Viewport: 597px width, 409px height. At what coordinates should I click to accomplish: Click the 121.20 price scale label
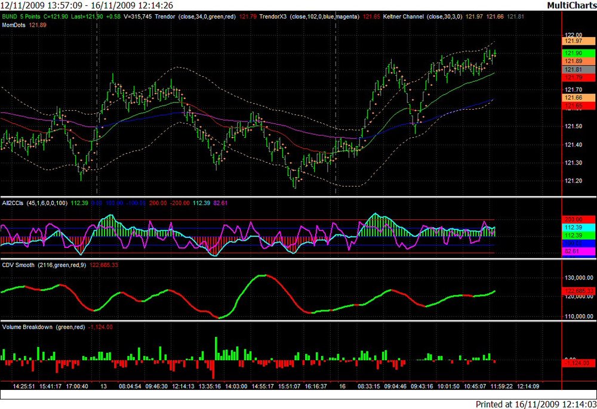(573, 181)
